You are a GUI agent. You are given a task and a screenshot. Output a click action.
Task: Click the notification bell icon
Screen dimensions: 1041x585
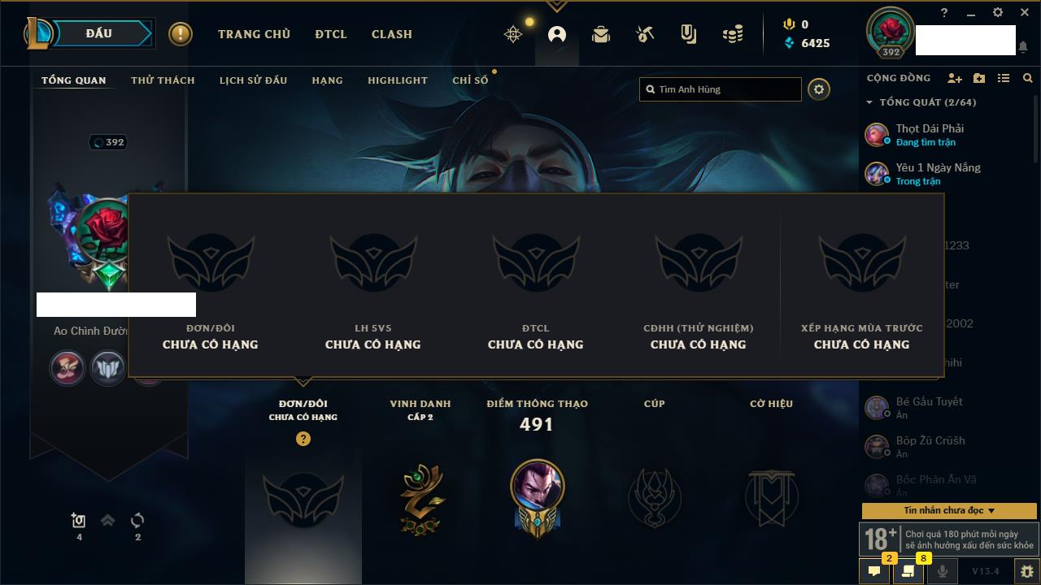coord(1022,47)
